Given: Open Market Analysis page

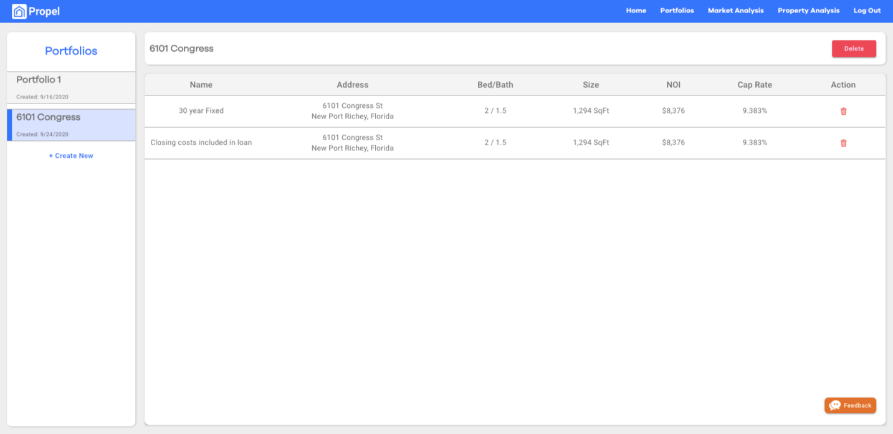Looking at the screenshot, I should click(736, 11).
